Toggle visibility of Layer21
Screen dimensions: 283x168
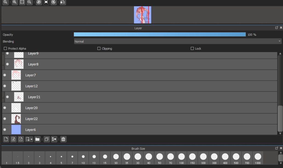tap(7, 97)
